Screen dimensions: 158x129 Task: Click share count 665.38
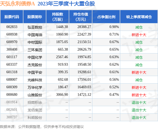(x=63, y=49)
